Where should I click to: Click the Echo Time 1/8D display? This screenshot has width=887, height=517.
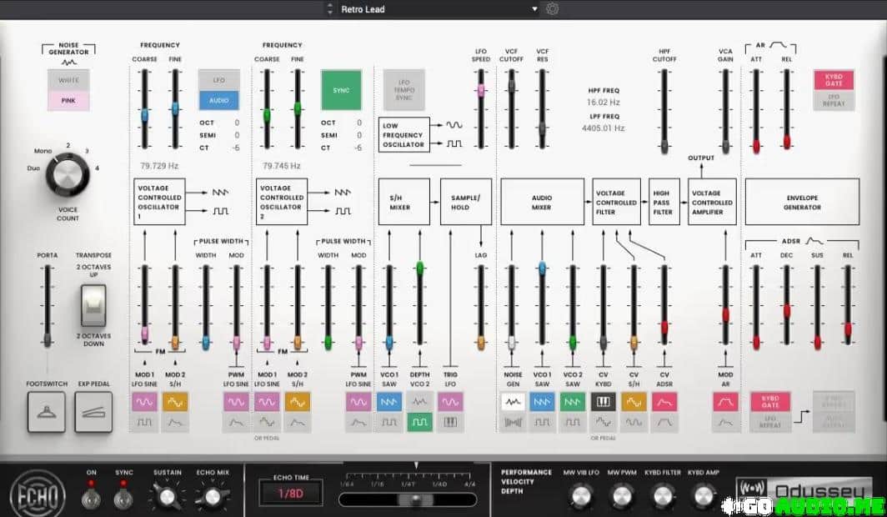(290, 493)
